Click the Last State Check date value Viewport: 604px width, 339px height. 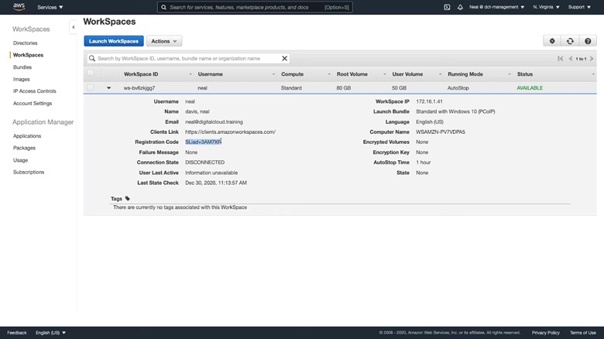click(x=216, y=183)
